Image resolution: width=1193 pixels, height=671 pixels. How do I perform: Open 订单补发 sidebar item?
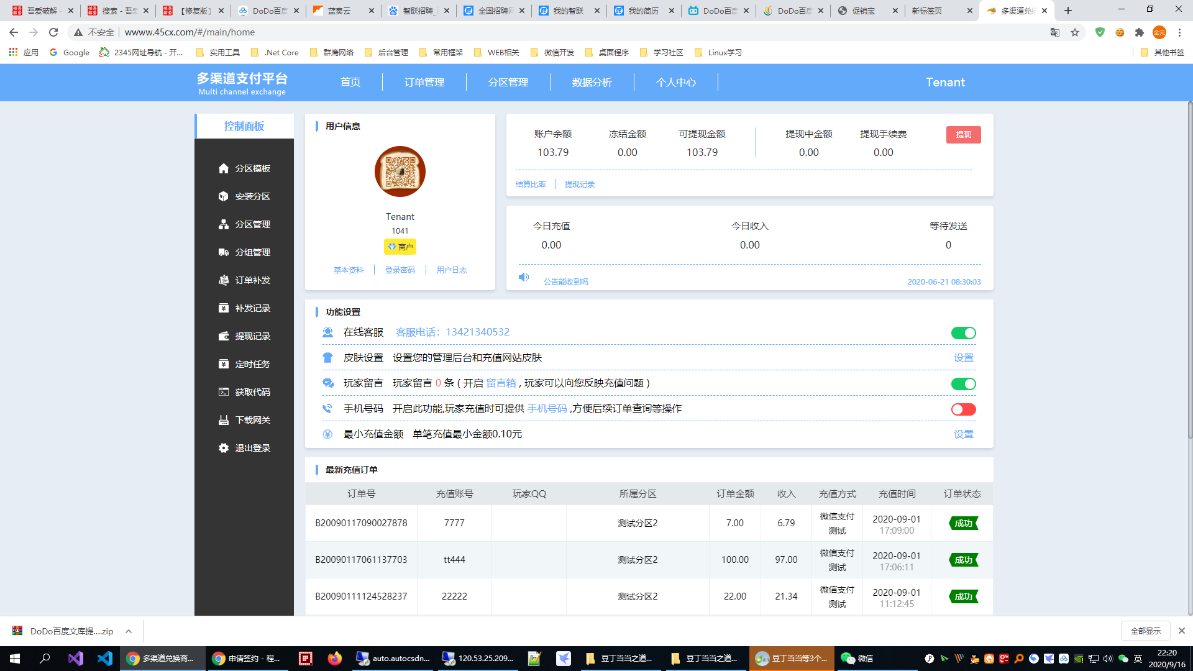pos(244,280)
